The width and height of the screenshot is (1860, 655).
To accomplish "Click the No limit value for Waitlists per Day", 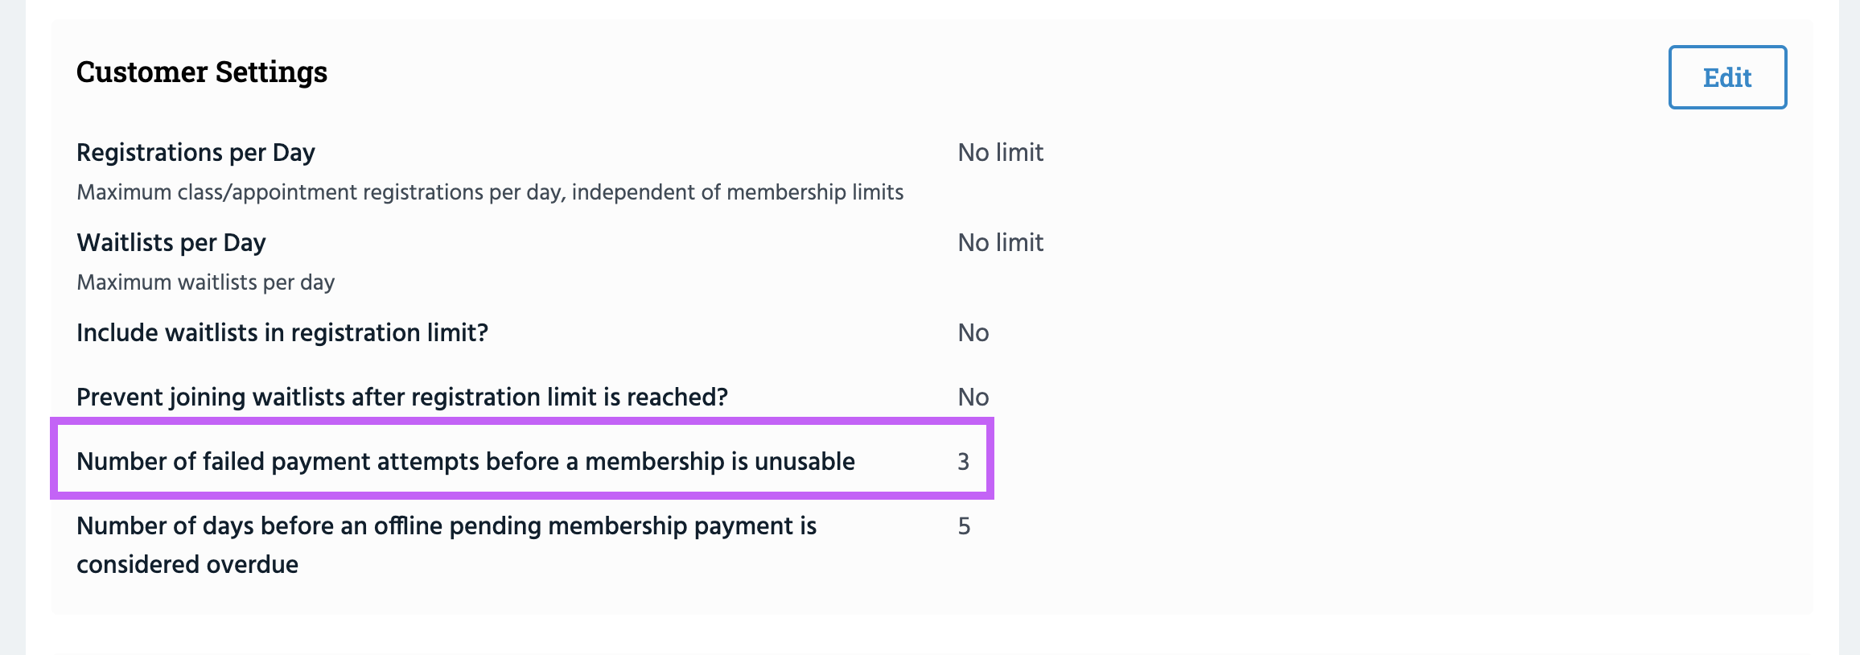I will pos(999,242).
